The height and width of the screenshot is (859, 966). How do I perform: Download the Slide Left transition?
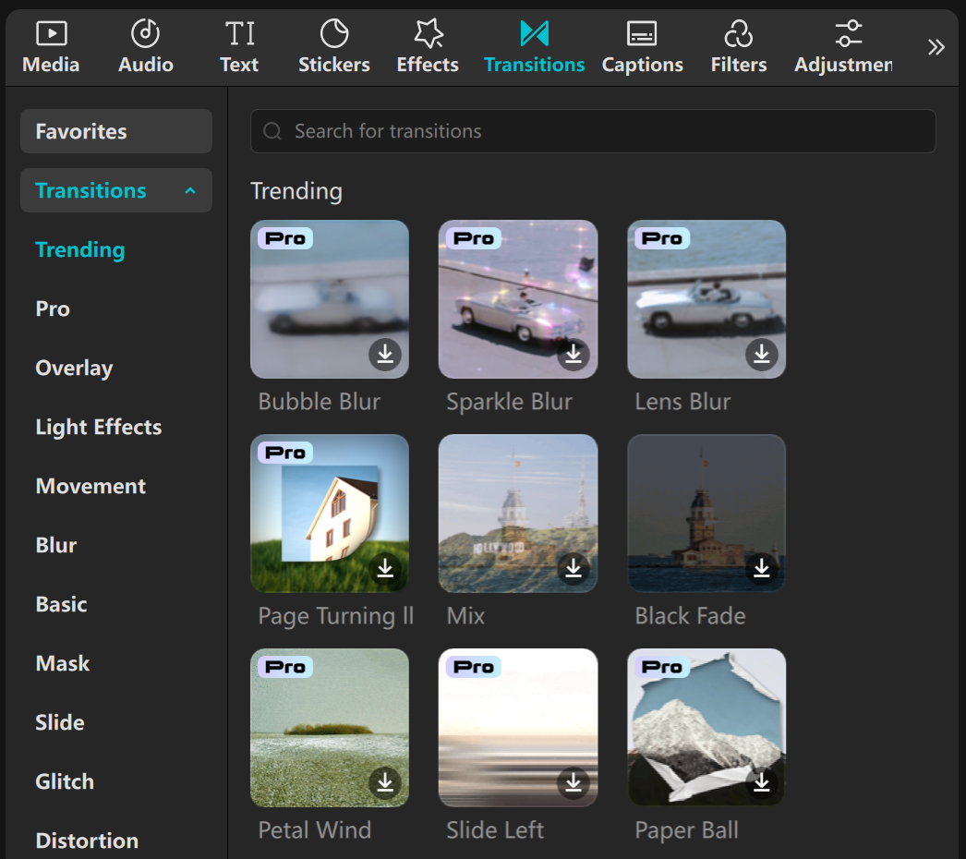574,782
